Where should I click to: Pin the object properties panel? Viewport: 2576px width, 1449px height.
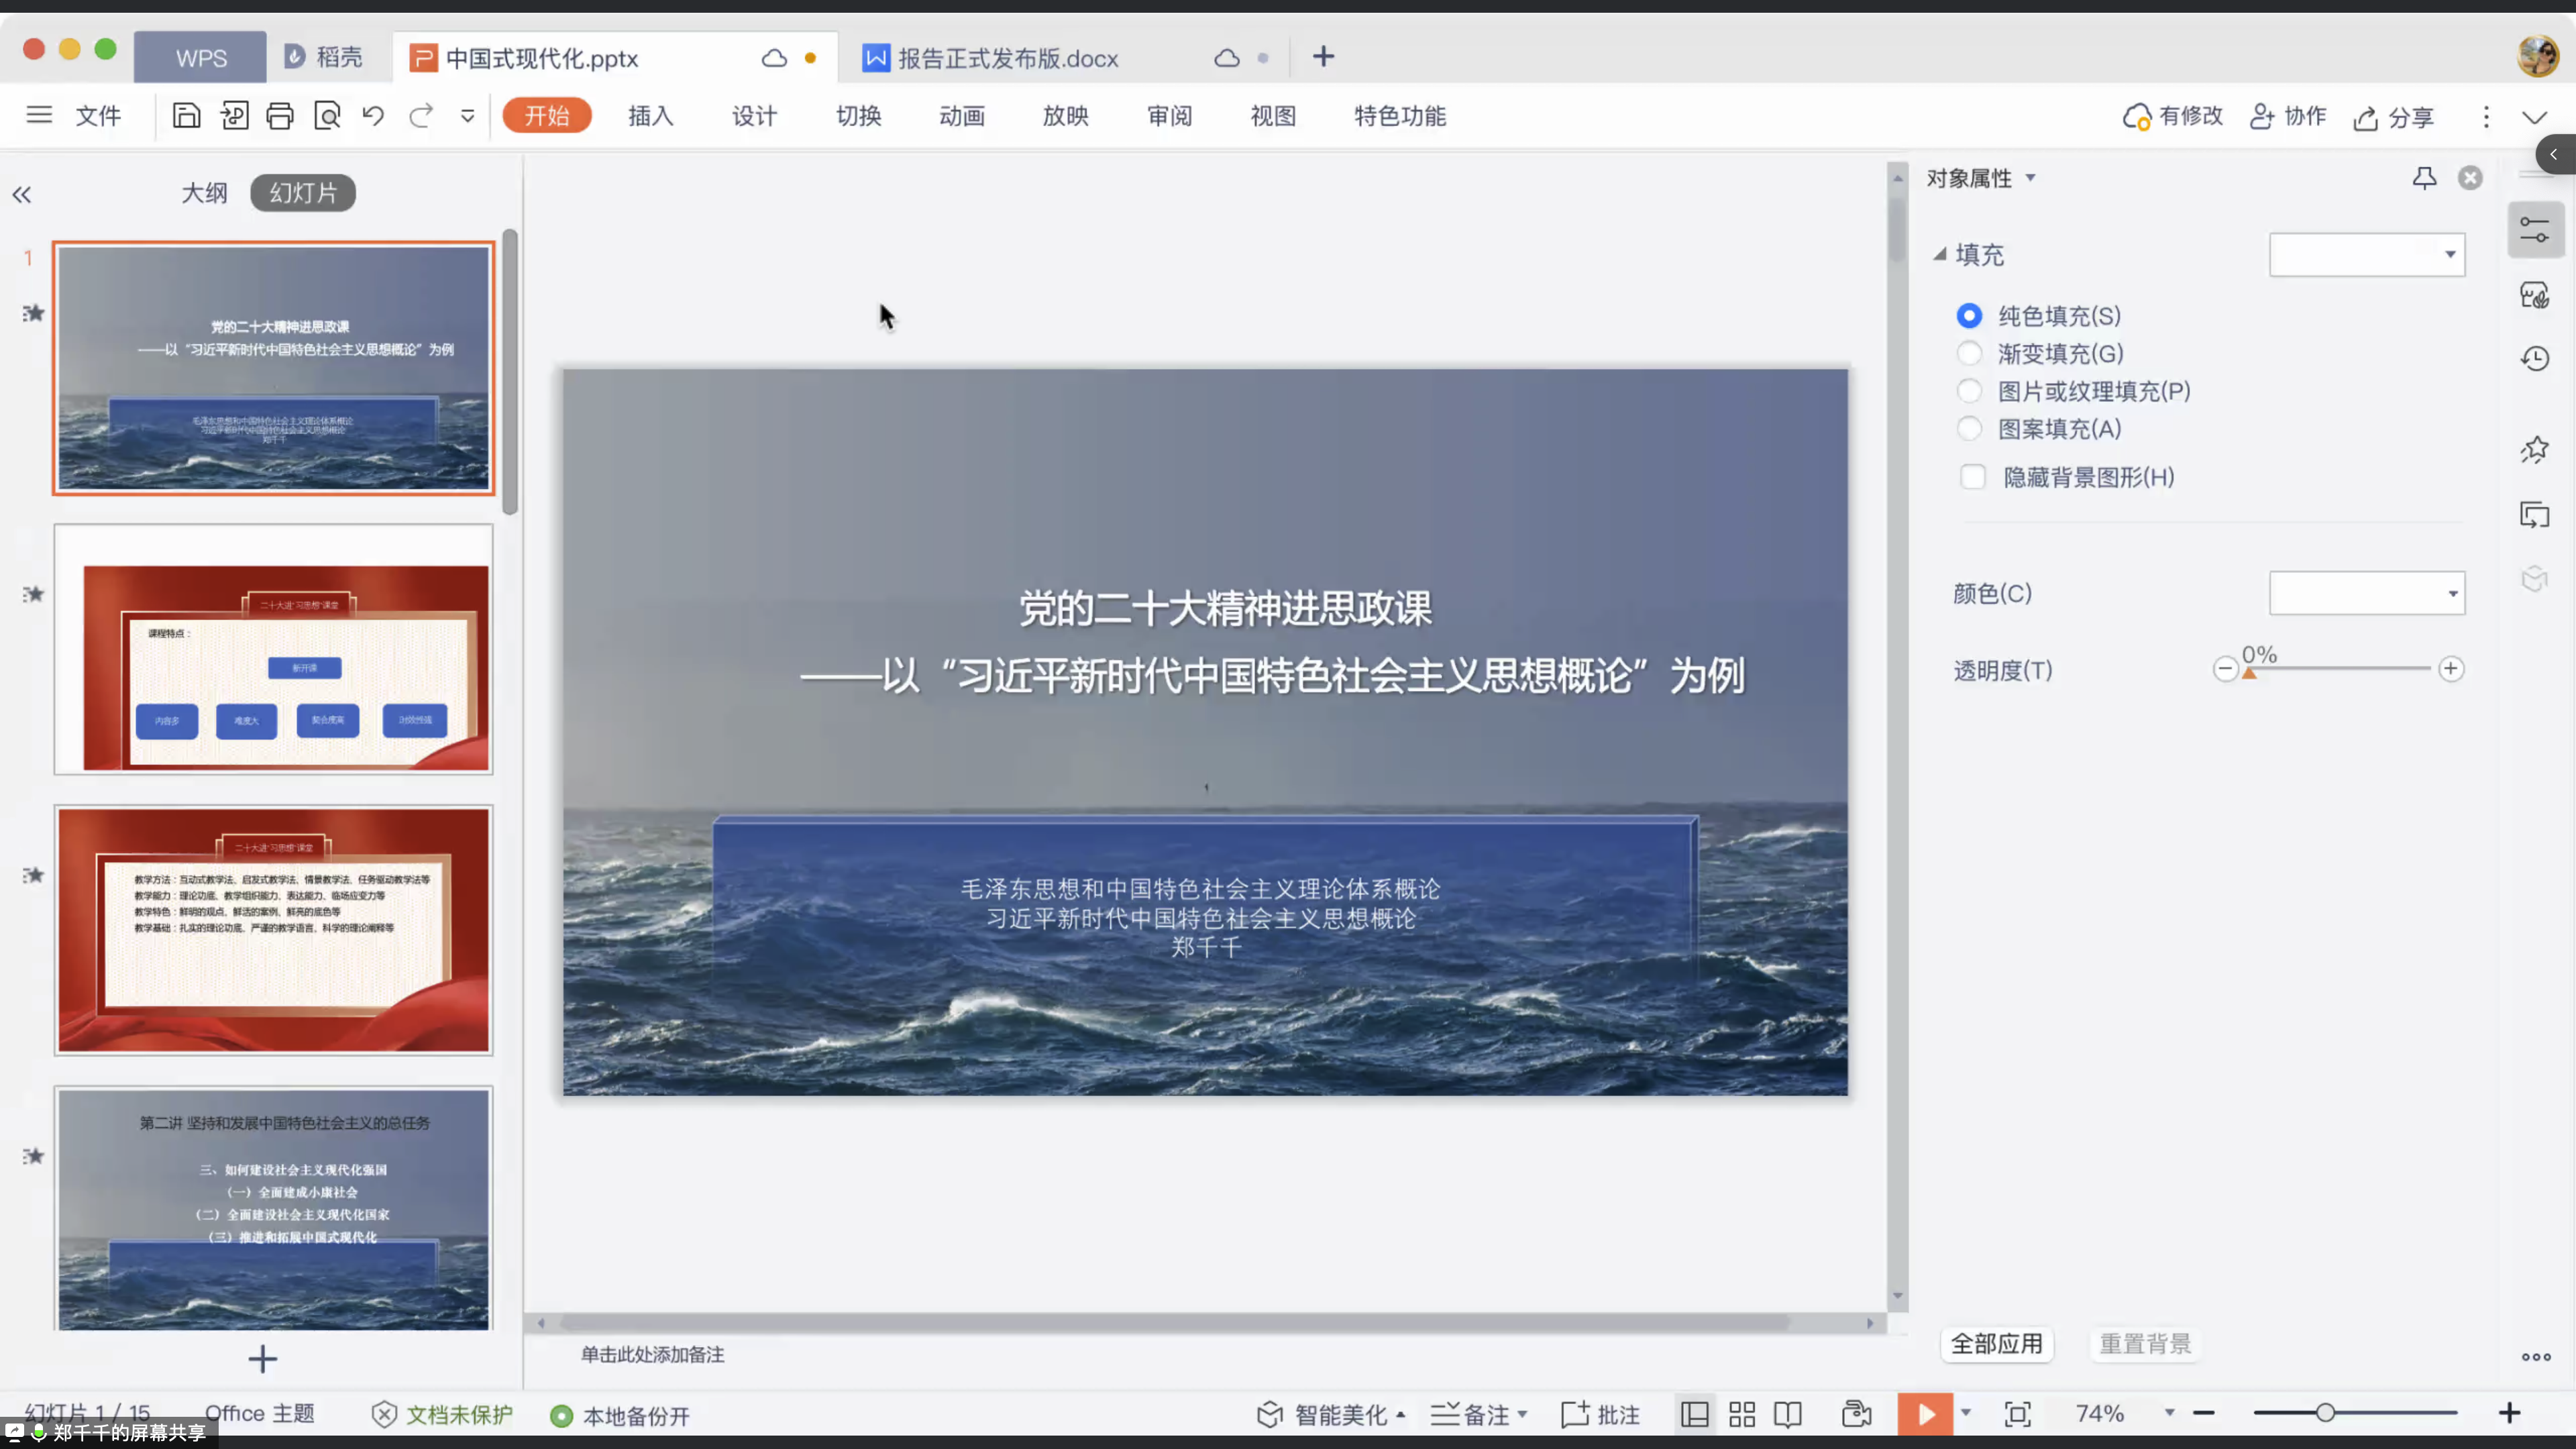tap(2424, 178)
